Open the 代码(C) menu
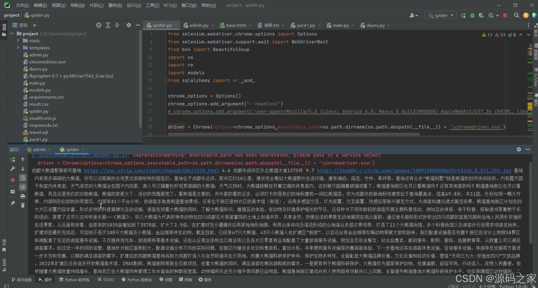The height and width of the screenshot is (288, 538). click(96, 5)
